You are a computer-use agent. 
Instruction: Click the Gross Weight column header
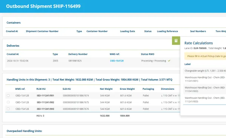point(127,89)
